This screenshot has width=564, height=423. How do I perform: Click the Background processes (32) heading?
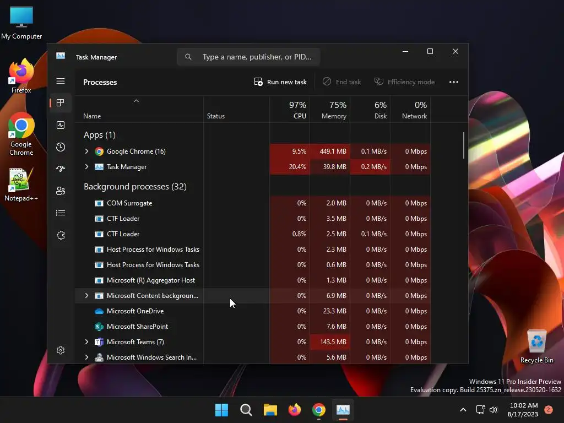135,187
